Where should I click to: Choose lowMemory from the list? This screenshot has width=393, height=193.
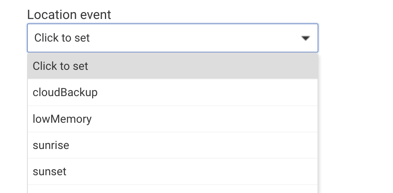pos(62,119)
